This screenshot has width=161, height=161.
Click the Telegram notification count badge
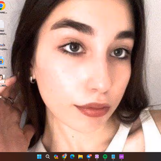pyautogui.click(x=90, y=155)
